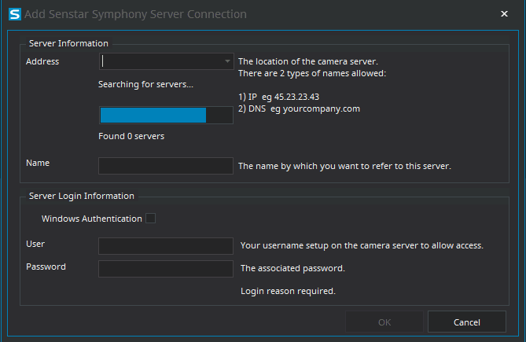The width and height of the screenshot is (526, 342).
Task: Close the Add Server Connection dialog
Action: (504, 13)
